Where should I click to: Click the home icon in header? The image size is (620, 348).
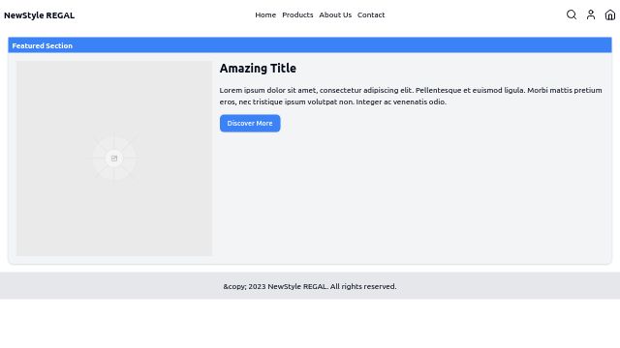pyautogui.click(x=610, y=15)
